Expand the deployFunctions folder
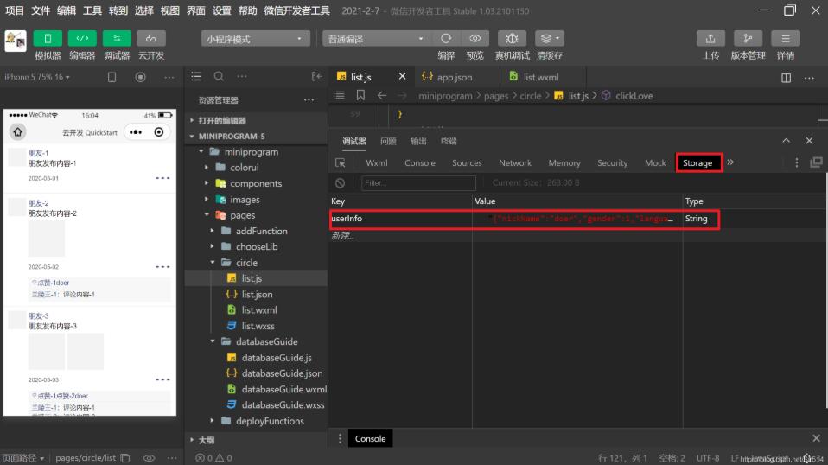Screen dimensions: 828x465 [x=270, y=421]
